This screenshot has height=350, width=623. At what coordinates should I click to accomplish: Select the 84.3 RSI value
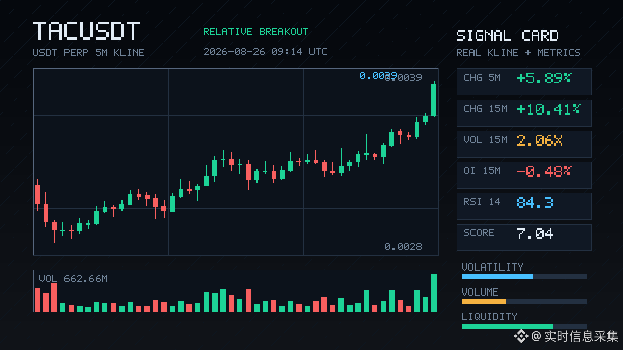click(535, 202)
